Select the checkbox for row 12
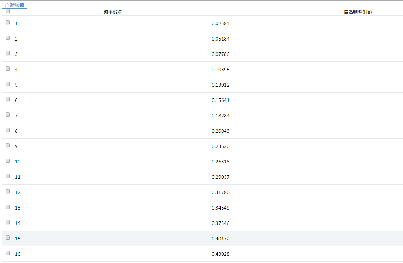The width and height of the screenshot is (403, 263). pyautogui.click(x=8, y=191)
